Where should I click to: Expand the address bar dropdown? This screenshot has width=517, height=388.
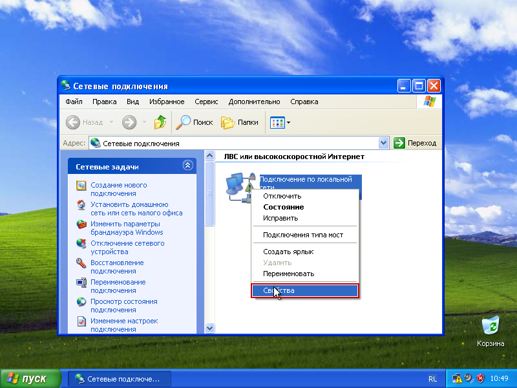click(383, 143)
